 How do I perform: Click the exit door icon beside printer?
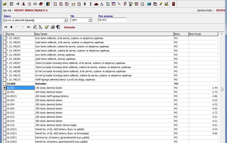(x=58, y=27)
